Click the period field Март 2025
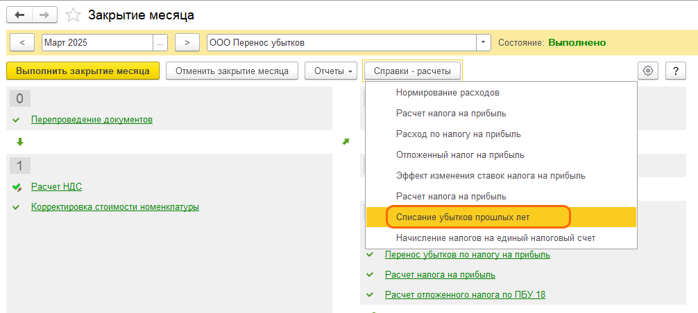 pyautogui.click(x=97, y=43)
